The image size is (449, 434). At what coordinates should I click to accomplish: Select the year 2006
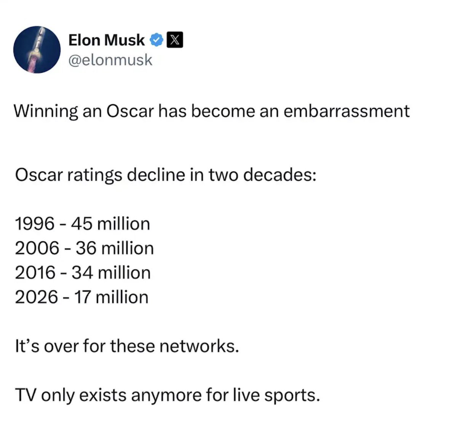(37, 248)
